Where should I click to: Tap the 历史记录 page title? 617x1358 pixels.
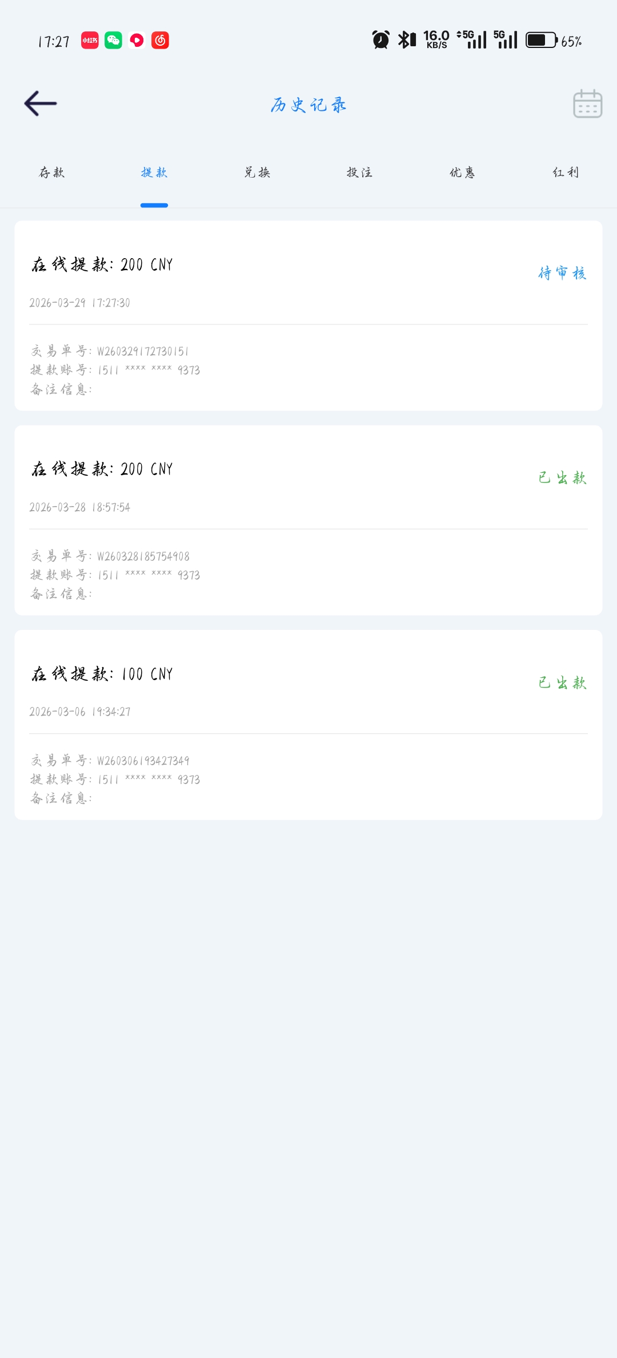[308, 105]
